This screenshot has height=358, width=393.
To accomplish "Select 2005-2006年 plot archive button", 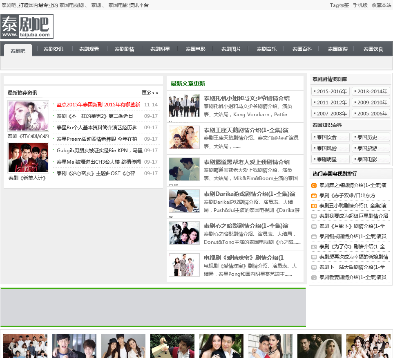I will pos(371,113).
